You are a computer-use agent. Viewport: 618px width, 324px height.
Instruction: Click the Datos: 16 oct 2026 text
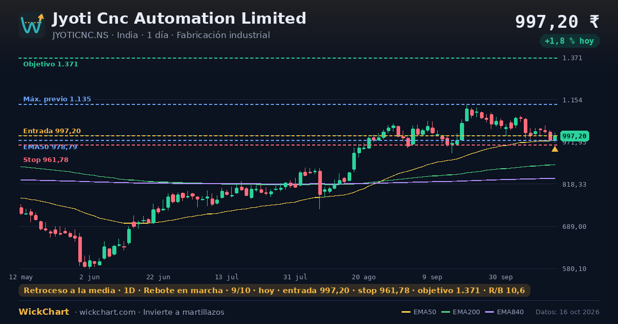(568, 312)
